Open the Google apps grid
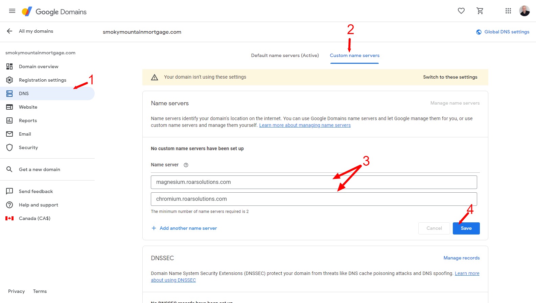 click(x=508, y=11)
